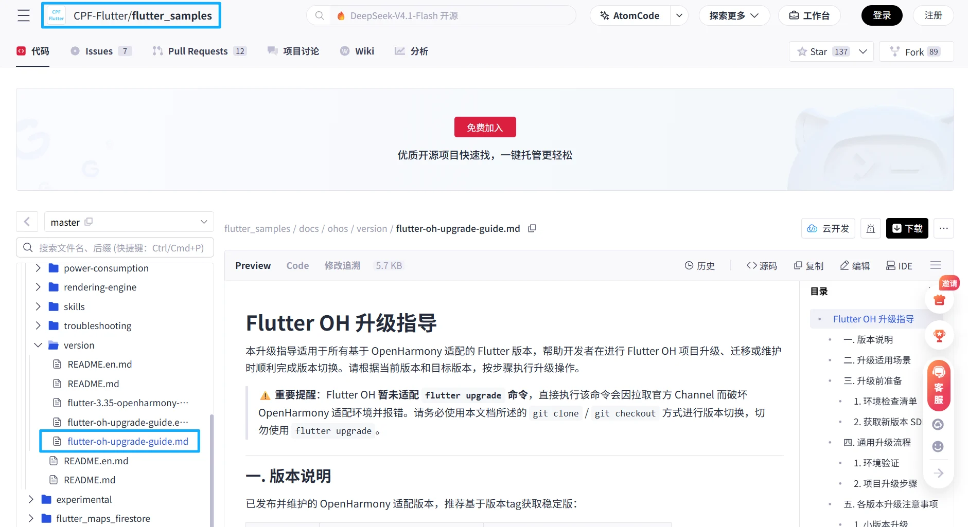
Task: Click the 注册 register button
Action: tap(933, 15)
